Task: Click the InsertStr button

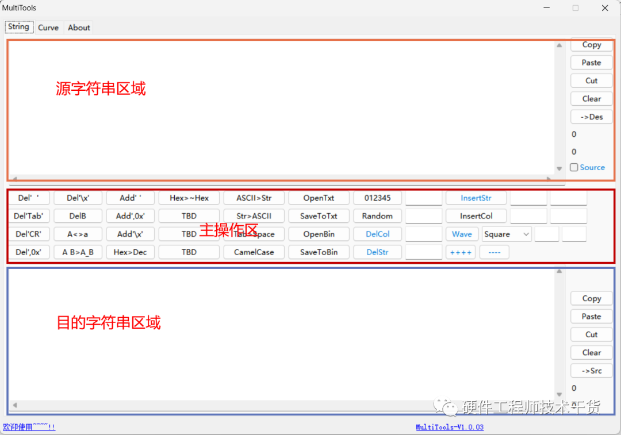Action: pos(476,198)
